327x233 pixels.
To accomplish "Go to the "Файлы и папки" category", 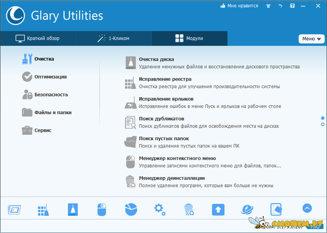I will 47,113.
